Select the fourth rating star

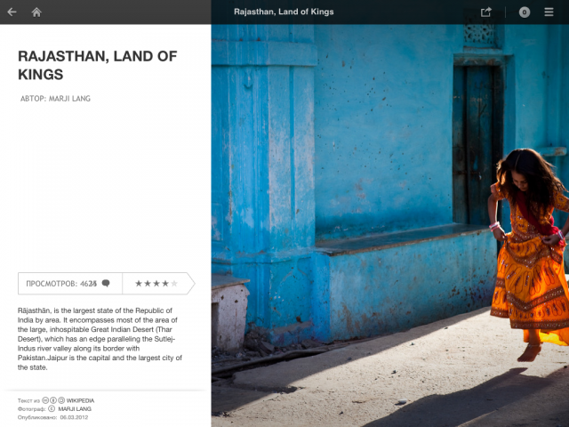click(165, 284)
